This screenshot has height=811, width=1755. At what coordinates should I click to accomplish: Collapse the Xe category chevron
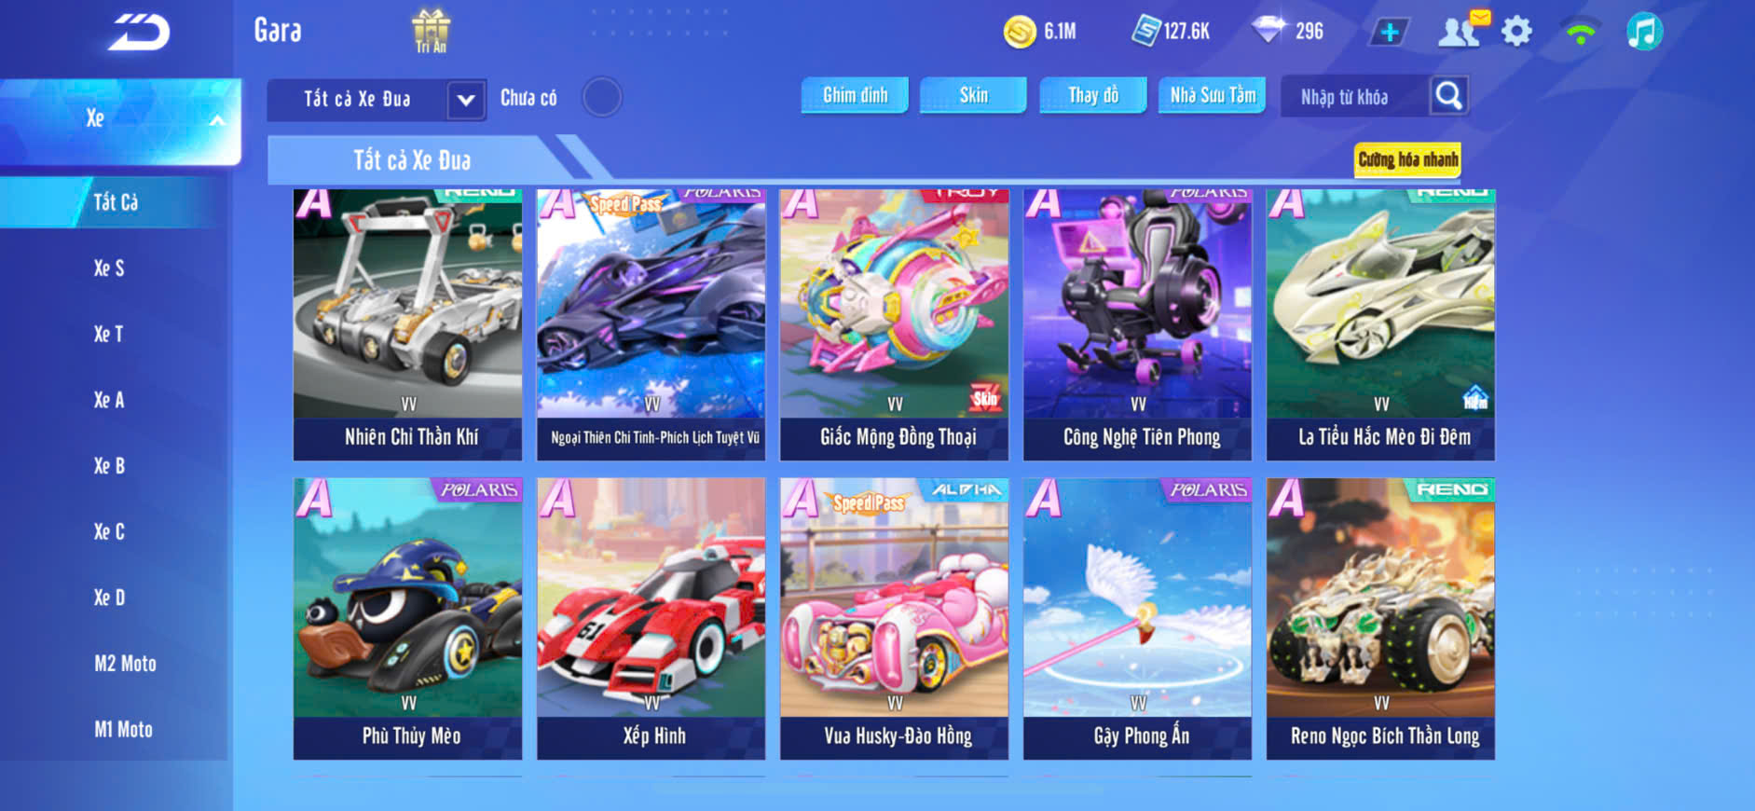click(x=217, y=120)
